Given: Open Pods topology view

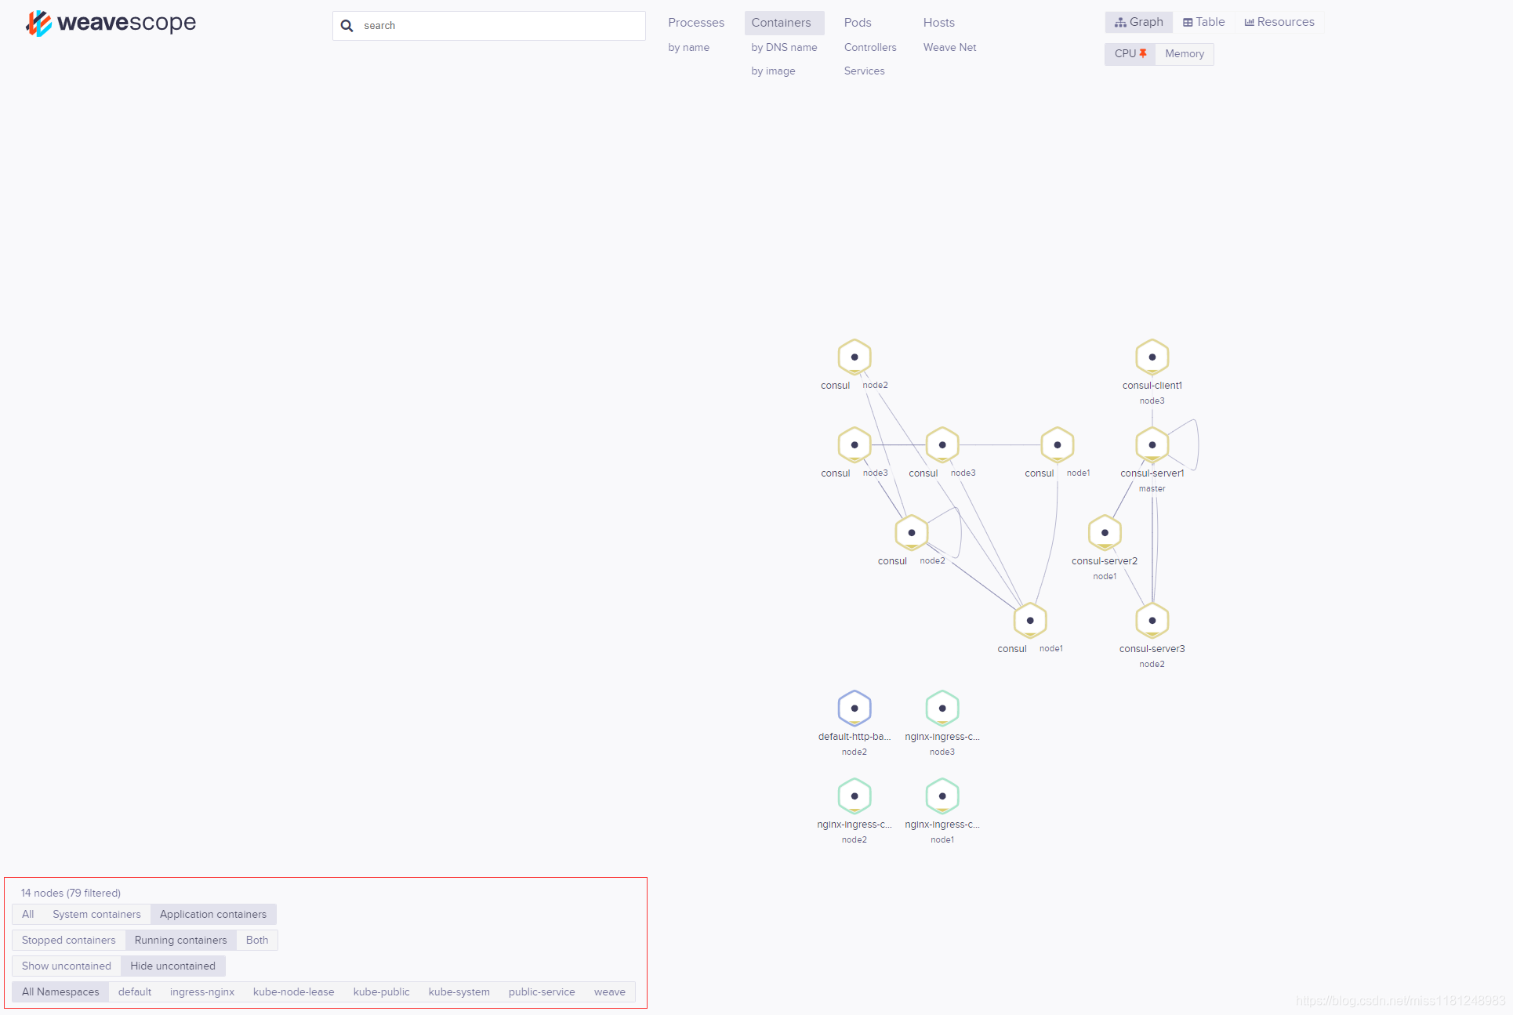Looking at the screenshot, I should pos(857,23).
